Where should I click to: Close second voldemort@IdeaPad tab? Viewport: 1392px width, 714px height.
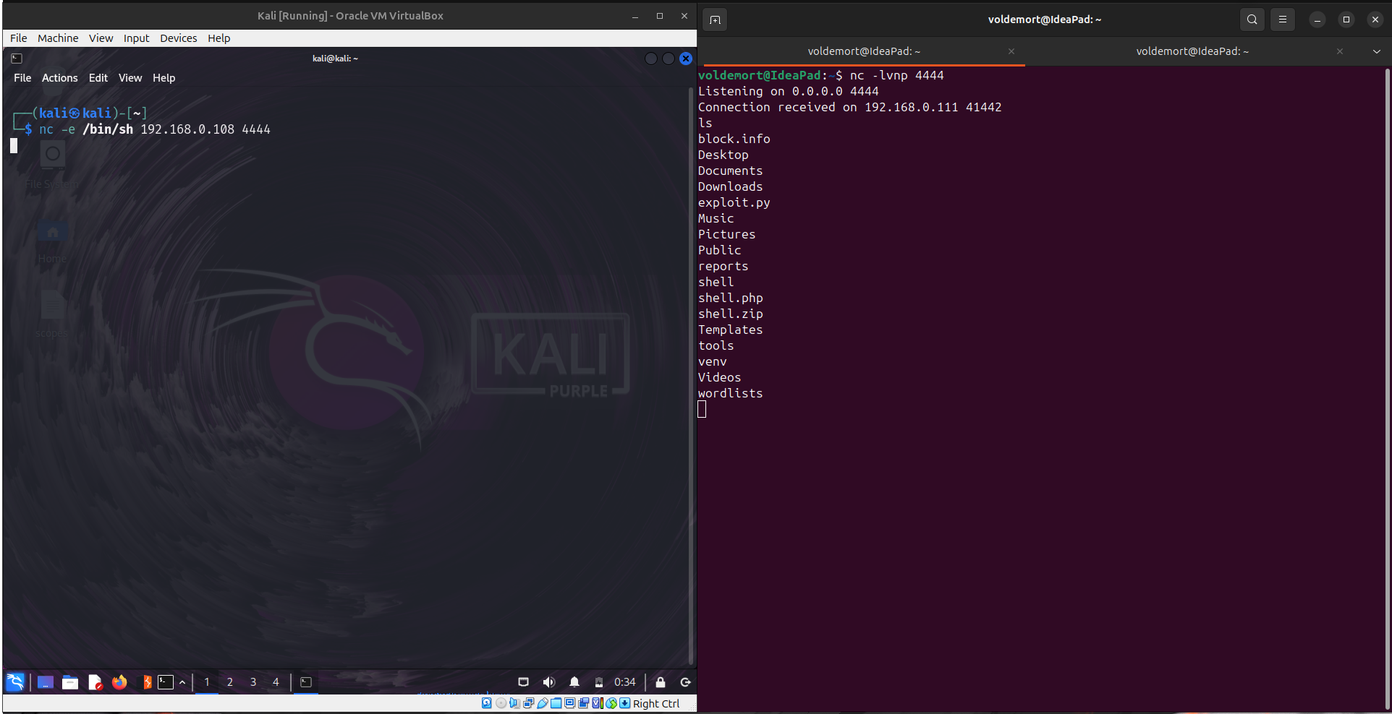[1340, 51]
